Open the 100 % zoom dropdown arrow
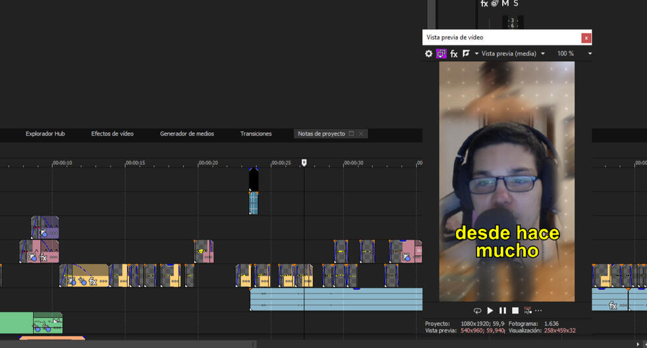 (x=590, y=54)
